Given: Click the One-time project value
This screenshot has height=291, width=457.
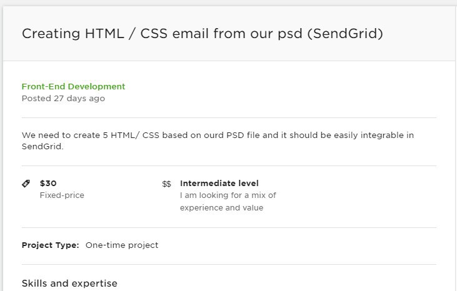Looking at the screenshot, I should [x=122, y=245].
